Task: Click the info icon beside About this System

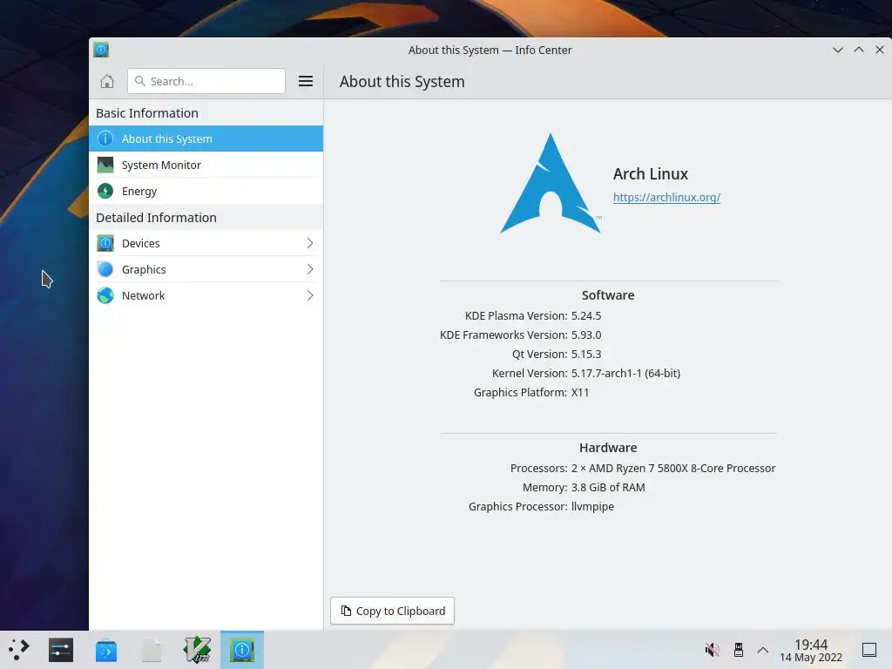Action: (105, 139)
